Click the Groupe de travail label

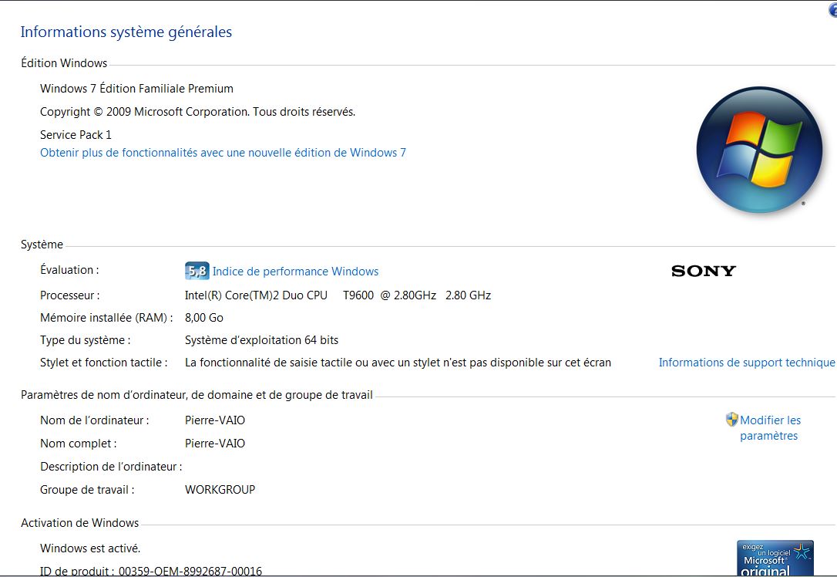pos(87,490)
